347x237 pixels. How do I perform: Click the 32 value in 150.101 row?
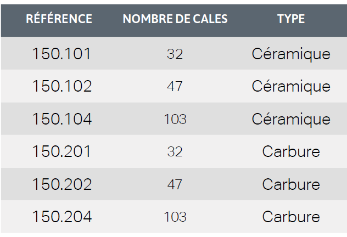(175, 54)
